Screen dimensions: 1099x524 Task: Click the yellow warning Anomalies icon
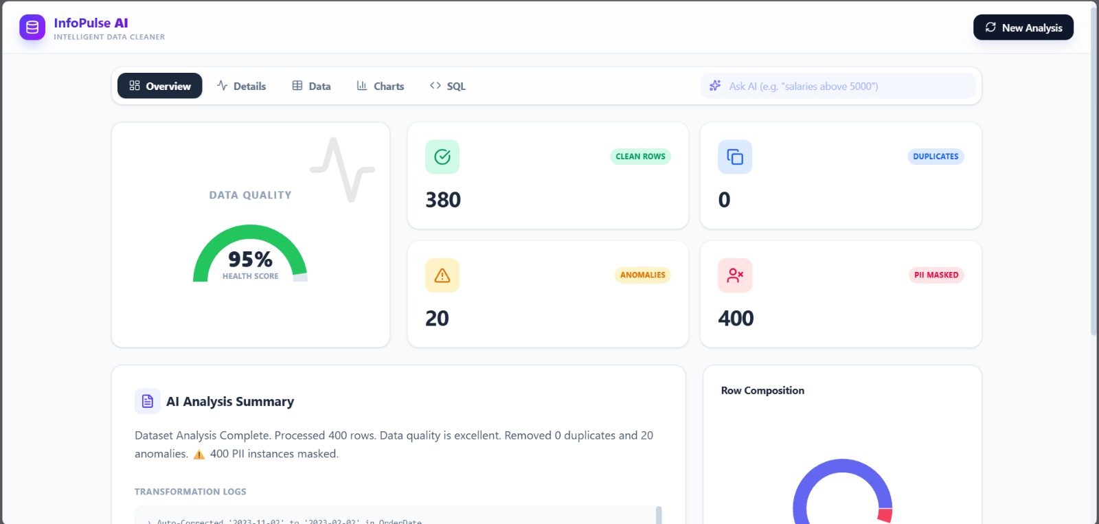click(x=442, y=275)
